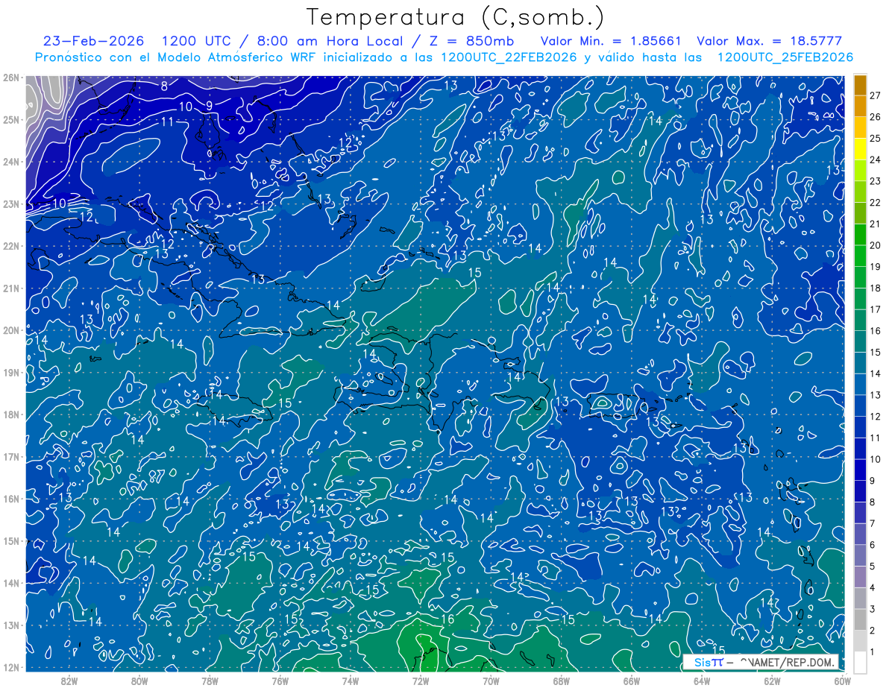The height and width of the screenshot is (691, 895).
Task: Click the map contour label "11"
Action: [x=167, y=122]
